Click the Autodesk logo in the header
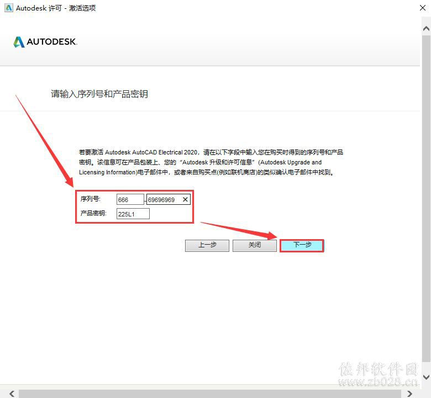 point(45,42)
